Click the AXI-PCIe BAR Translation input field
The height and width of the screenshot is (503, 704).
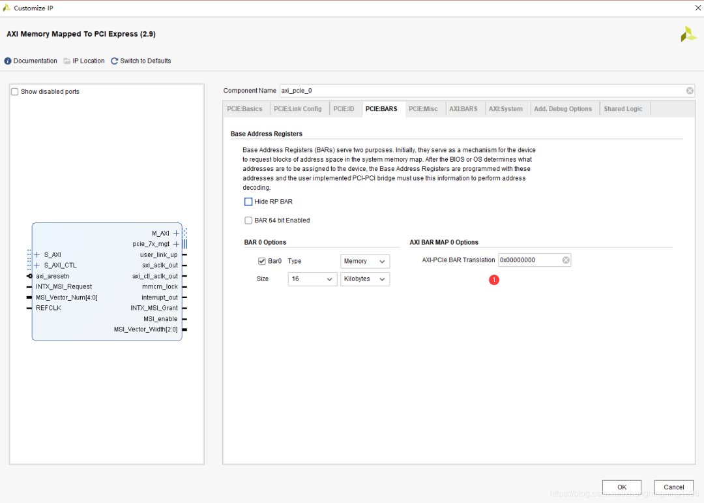click(528, 260)
